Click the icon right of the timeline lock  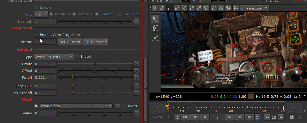click(x=298, y=117)
